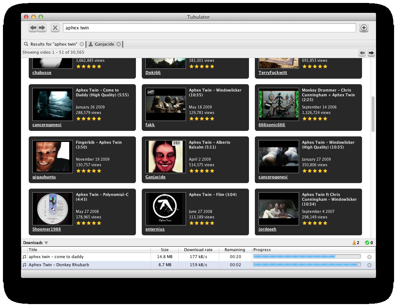
Task: Cancel the 'come to daddy' download
Action: point(369,257)
